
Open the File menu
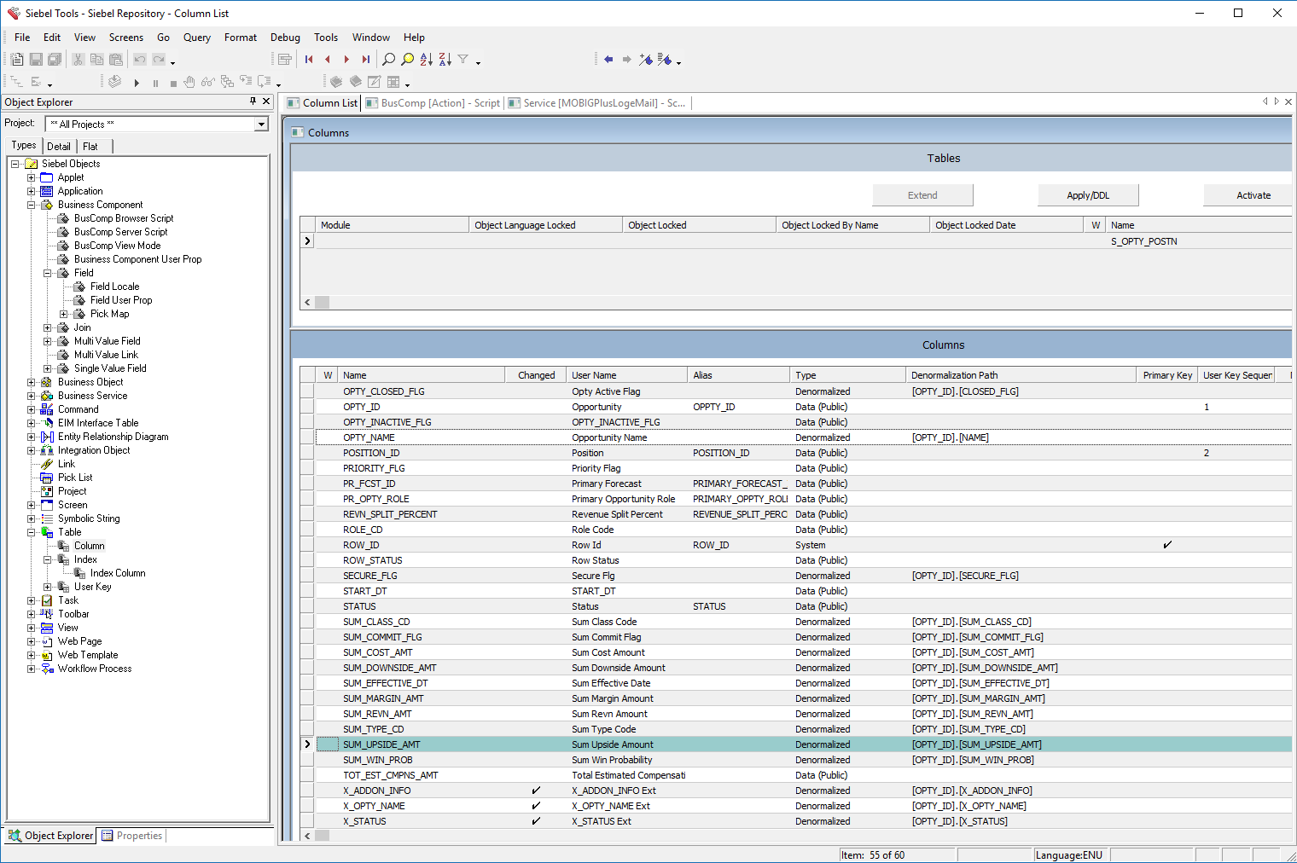pyautogui.click(x=22, y=38)
